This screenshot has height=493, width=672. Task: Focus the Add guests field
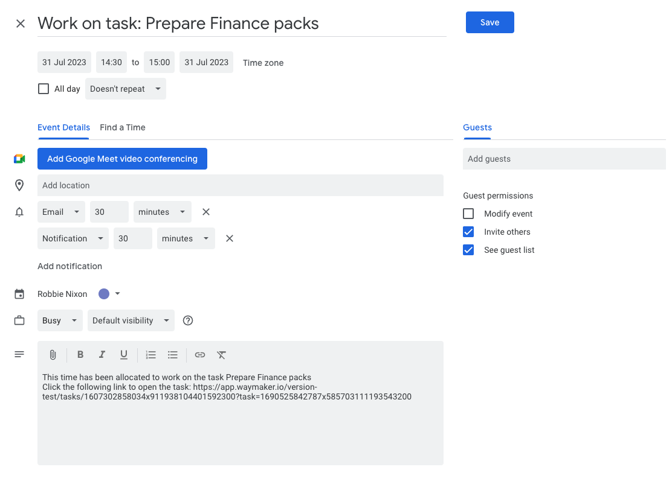(564, 159)
